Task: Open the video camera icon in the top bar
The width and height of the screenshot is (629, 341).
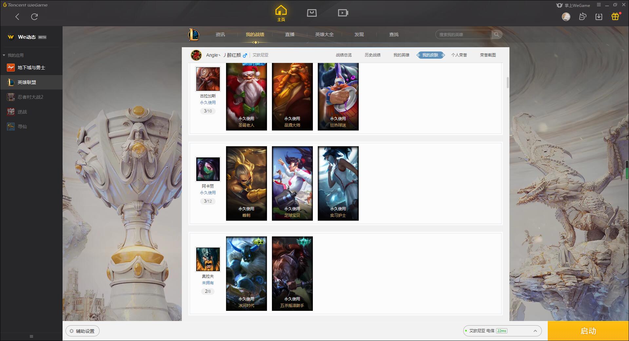Action: [x=343, y=13]
